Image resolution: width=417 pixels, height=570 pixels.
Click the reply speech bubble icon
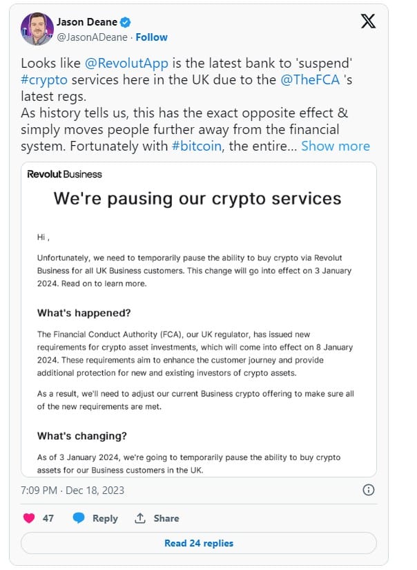point(79,517)
